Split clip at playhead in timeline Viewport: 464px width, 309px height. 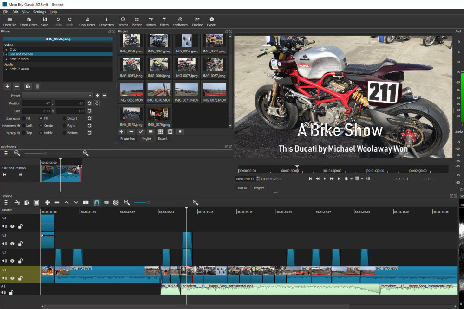(85, 202)
